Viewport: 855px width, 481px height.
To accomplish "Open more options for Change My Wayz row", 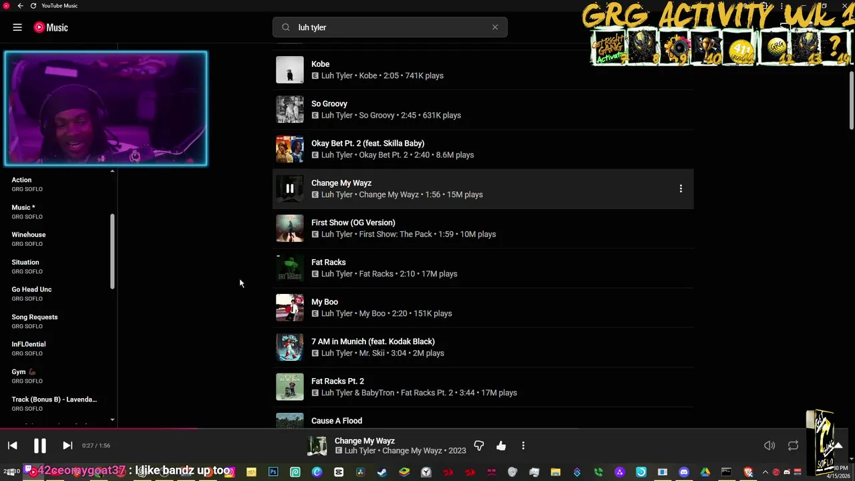I will pos(681,188).
